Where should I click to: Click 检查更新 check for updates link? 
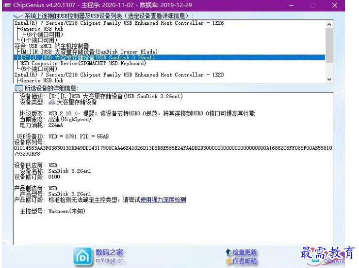click(245, 252)
